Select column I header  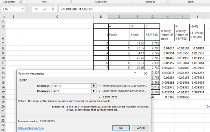[x=182, y=17]
